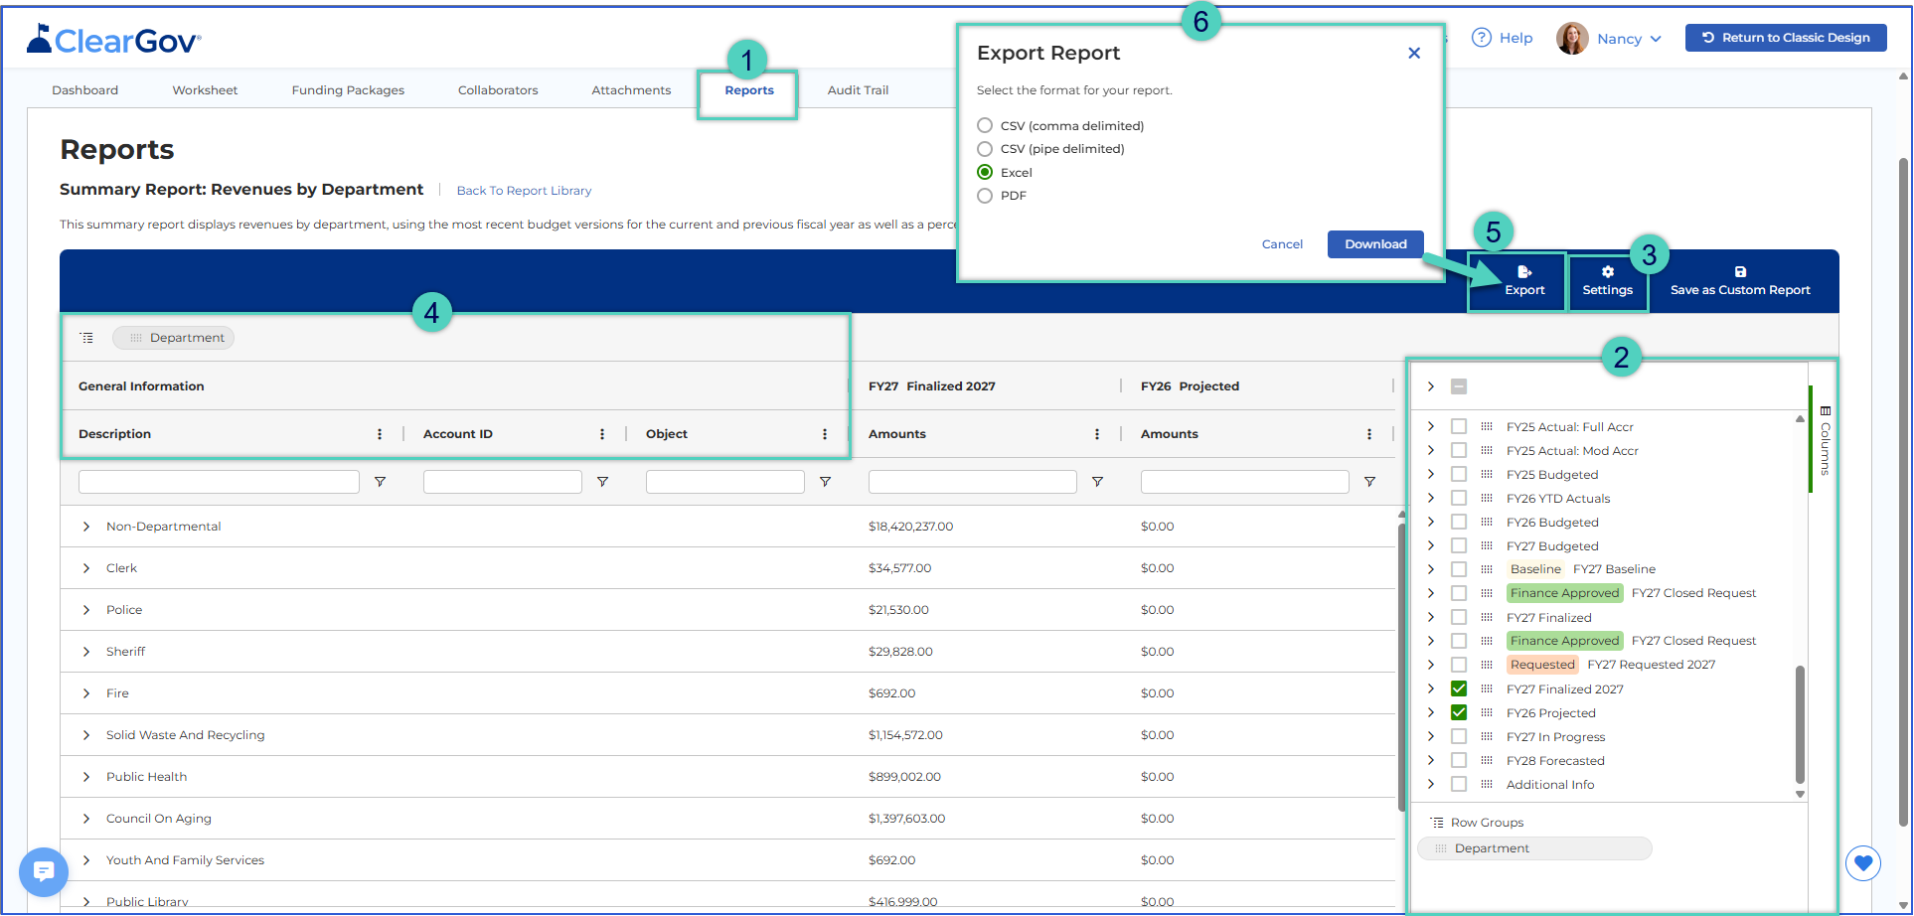Select CSV (comma delimited) format
The height and width of the screenshot is (916, 1914).
985,125
